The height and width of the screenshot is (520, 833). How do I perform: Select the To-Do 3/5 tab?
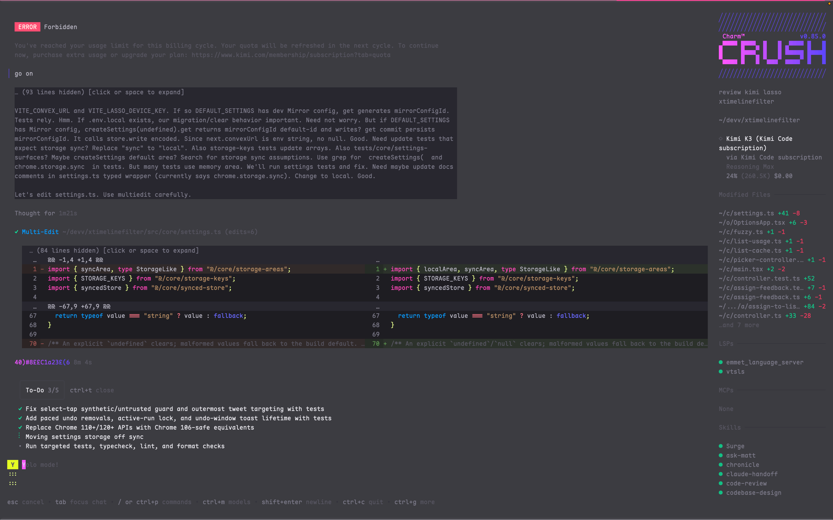point(42,390)
